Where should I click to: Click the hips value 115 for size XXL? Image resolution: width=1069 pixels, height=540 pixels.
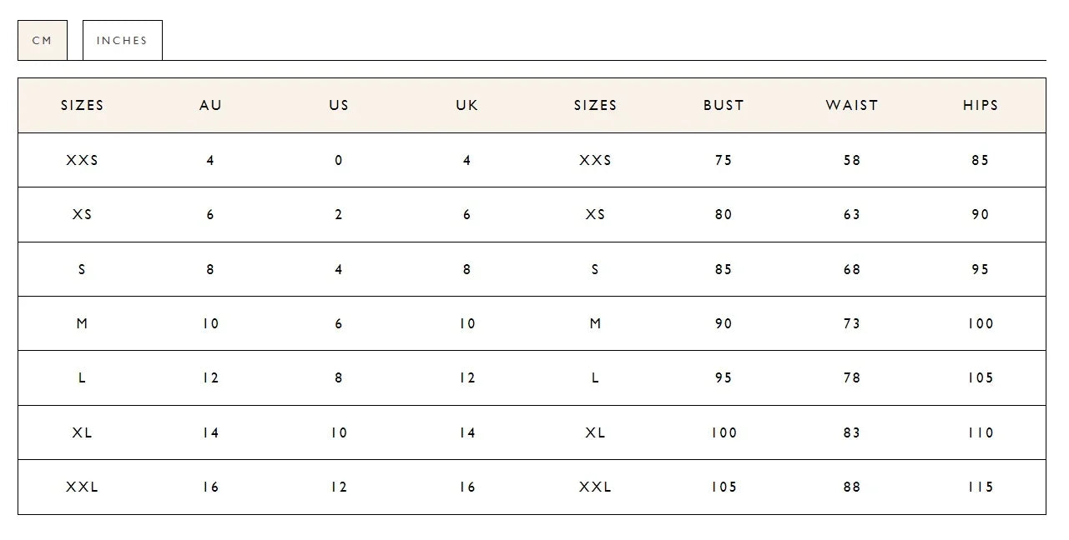[979, 487]
